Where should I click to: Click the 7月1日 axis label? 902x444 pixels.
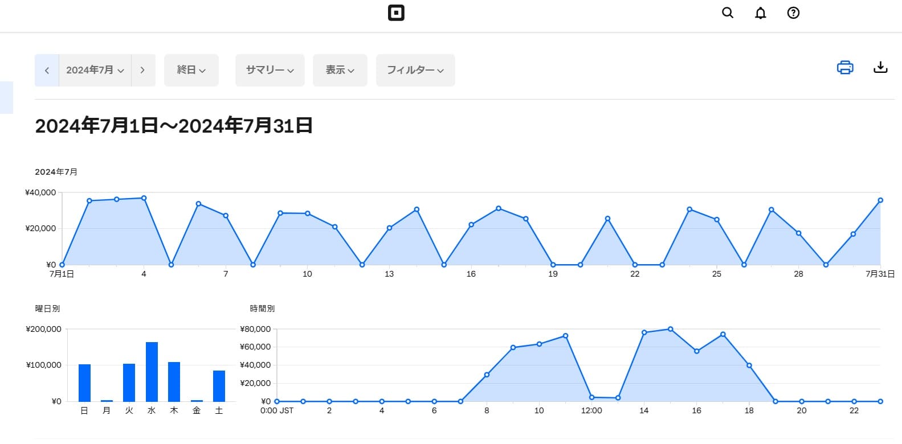pos(62,274)
